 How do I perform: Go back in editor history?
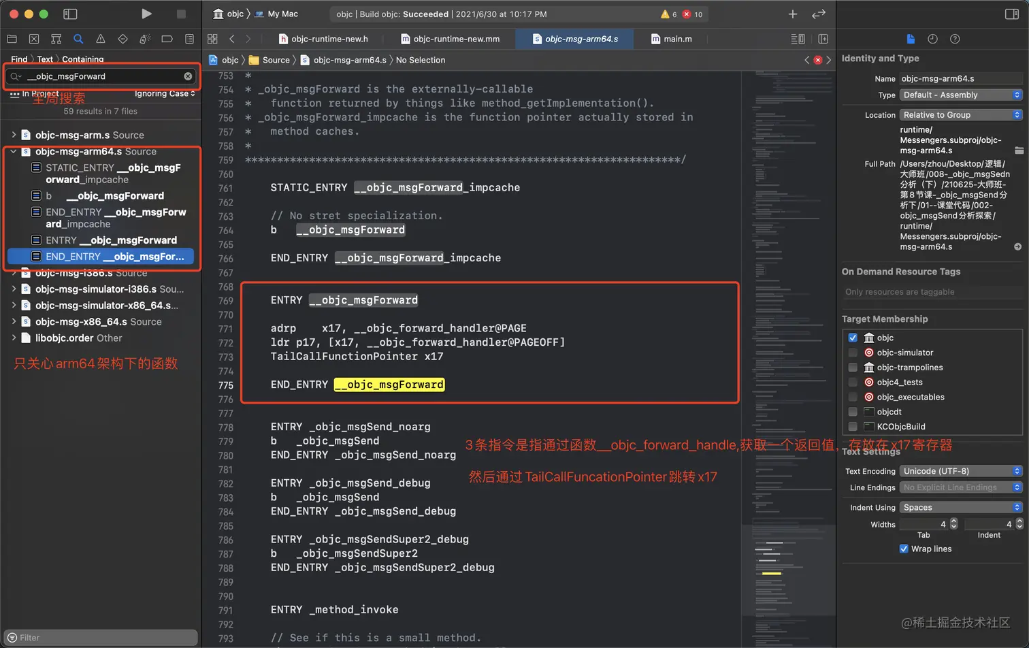coord(232,39)
